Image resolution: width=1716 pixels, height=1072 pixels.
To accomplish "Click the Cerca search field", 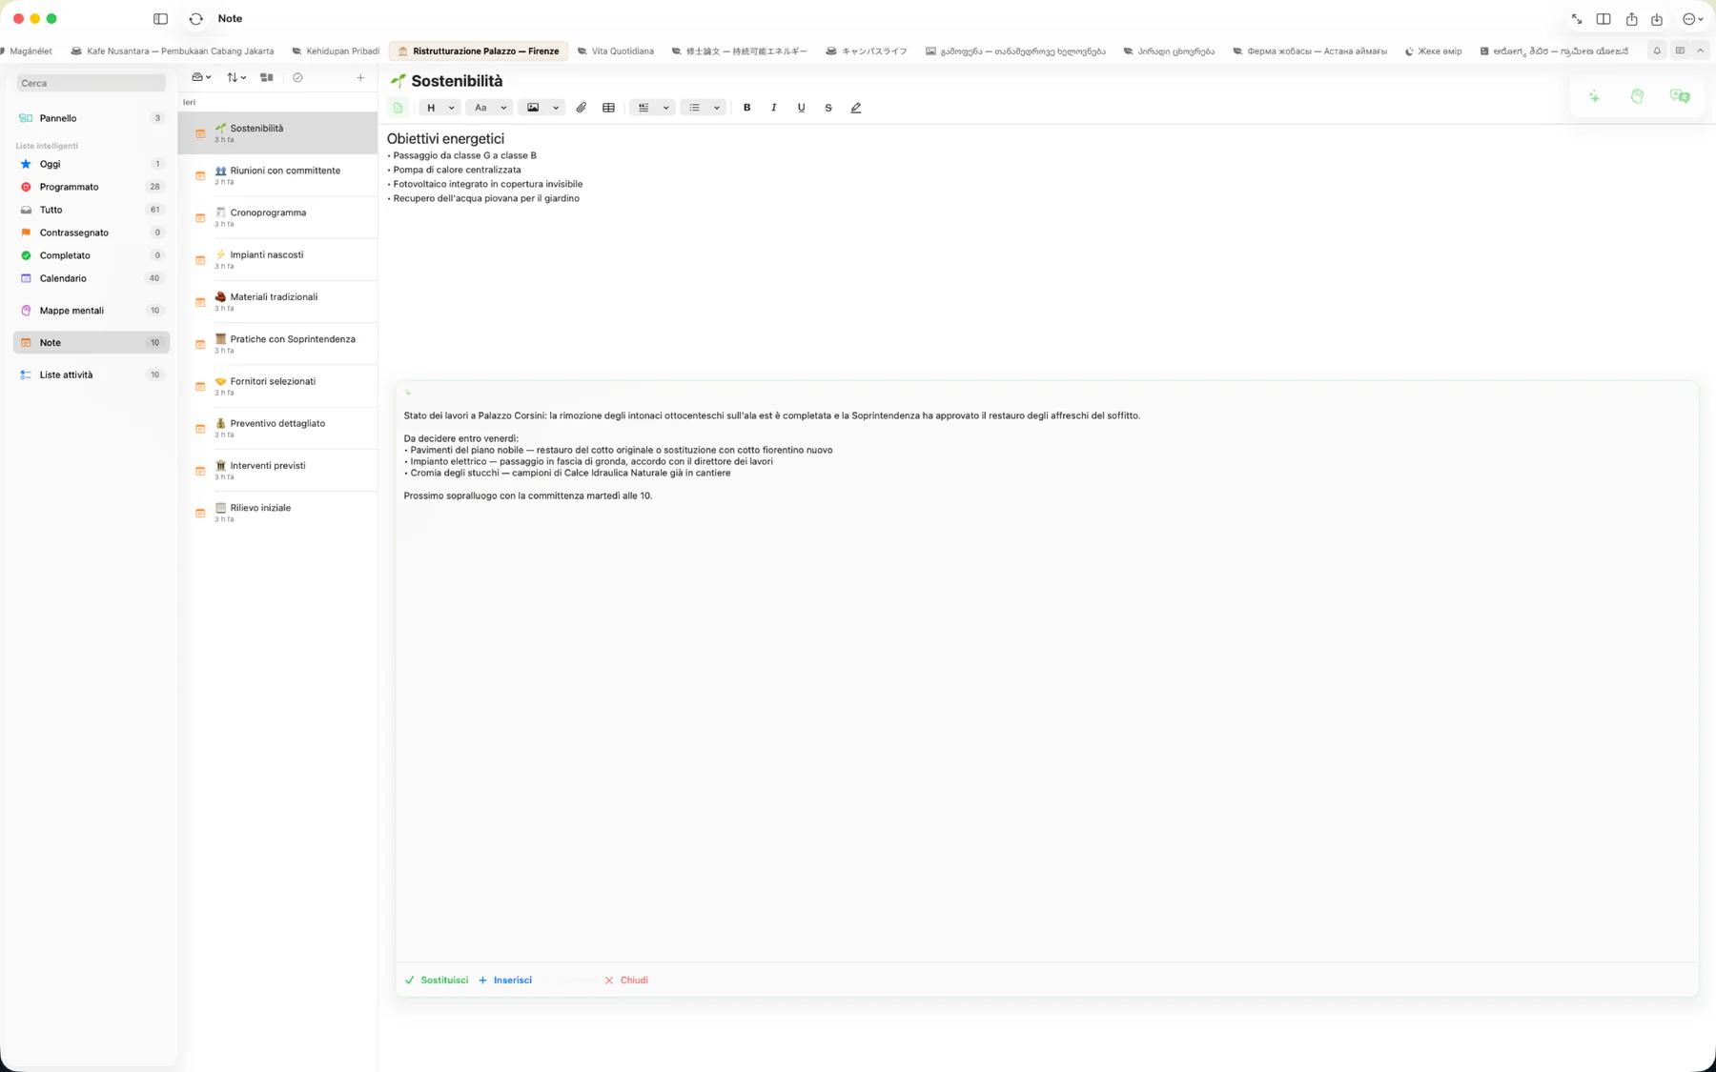I will (92, 83).
